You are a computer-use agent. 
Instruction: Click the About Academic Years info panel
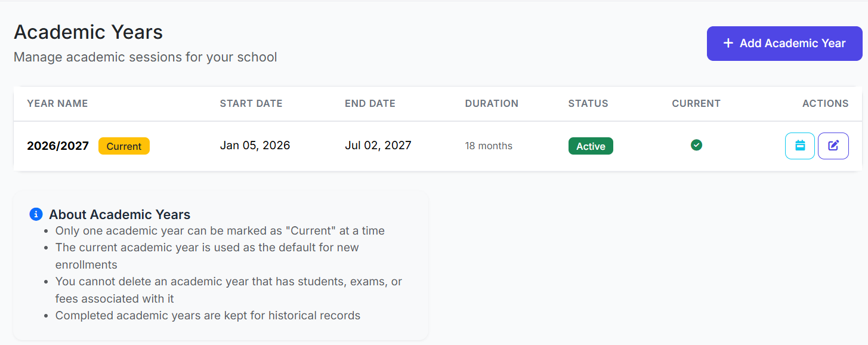221,265
